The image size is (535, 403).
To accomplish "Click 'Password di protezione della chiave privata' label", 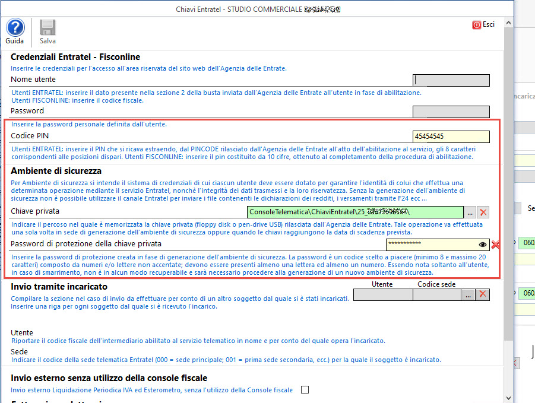I will 86,244.
